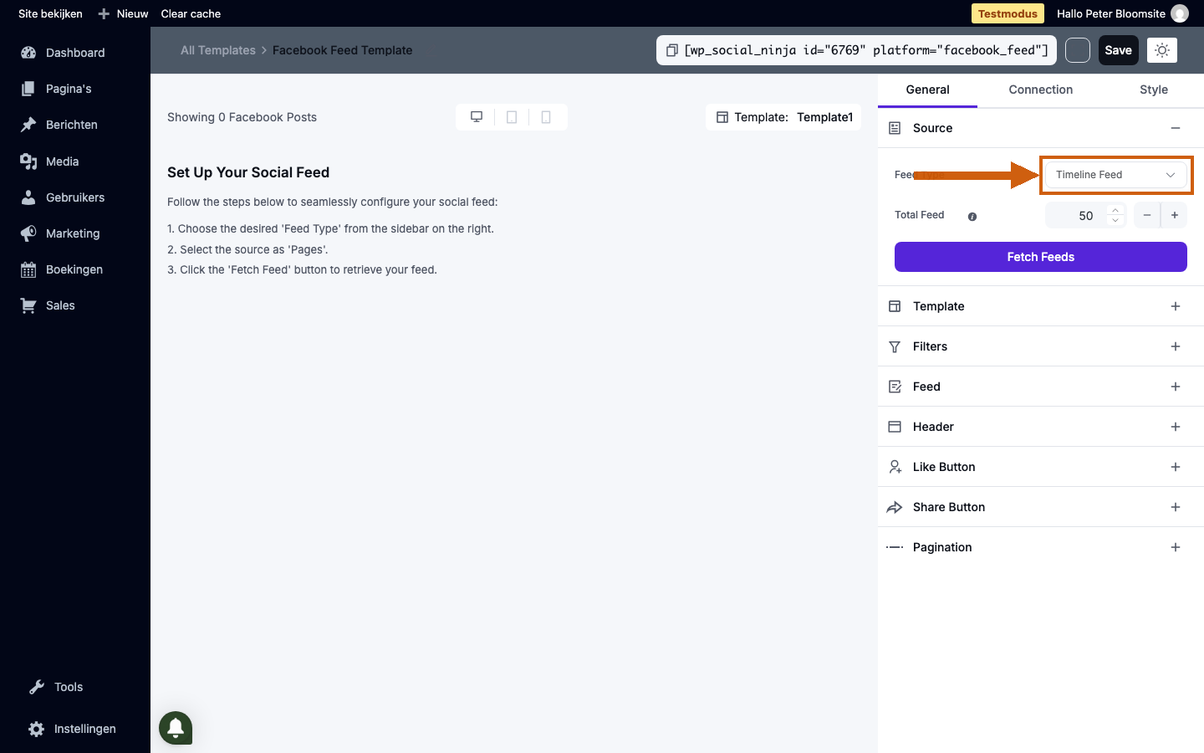Open Marketing megaphone icon
The height and width of the screenshot is (753, 1204).
pos(28,233)
